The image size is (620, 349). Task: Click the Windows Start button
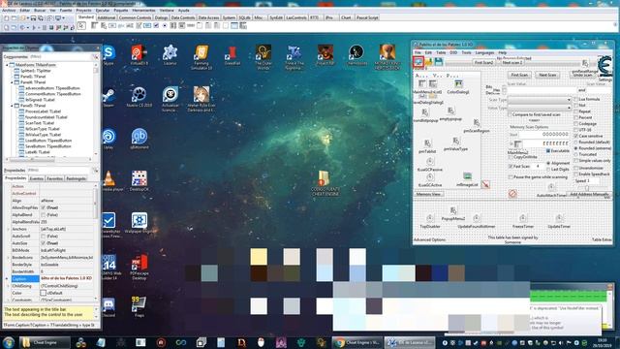[9, 342]
